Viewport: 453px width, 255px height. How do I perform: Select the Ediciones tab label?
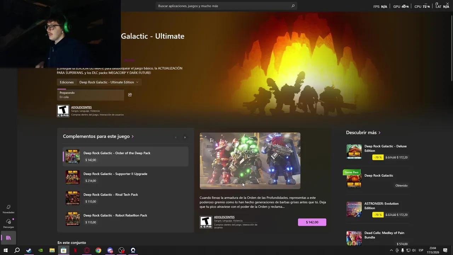(x=67, y=82)
